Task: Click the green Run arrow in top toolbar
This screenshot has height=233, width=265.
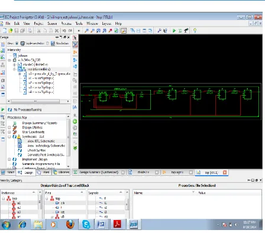Action: [174, 31]
